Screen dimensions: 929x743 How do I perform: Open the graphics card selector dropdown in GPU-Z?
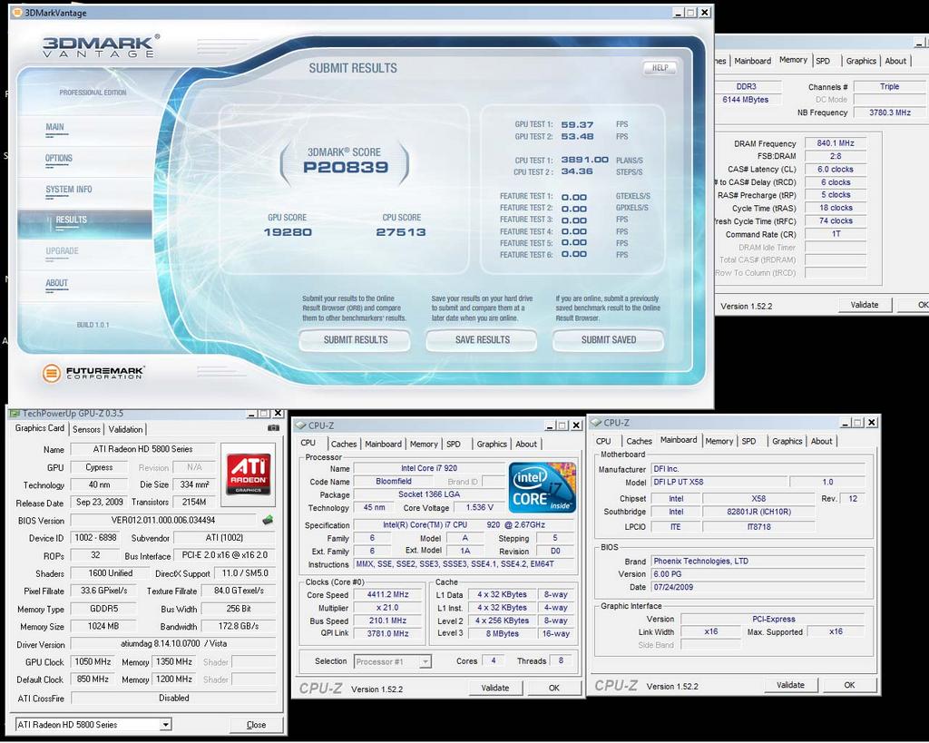(x=166, y=724)
